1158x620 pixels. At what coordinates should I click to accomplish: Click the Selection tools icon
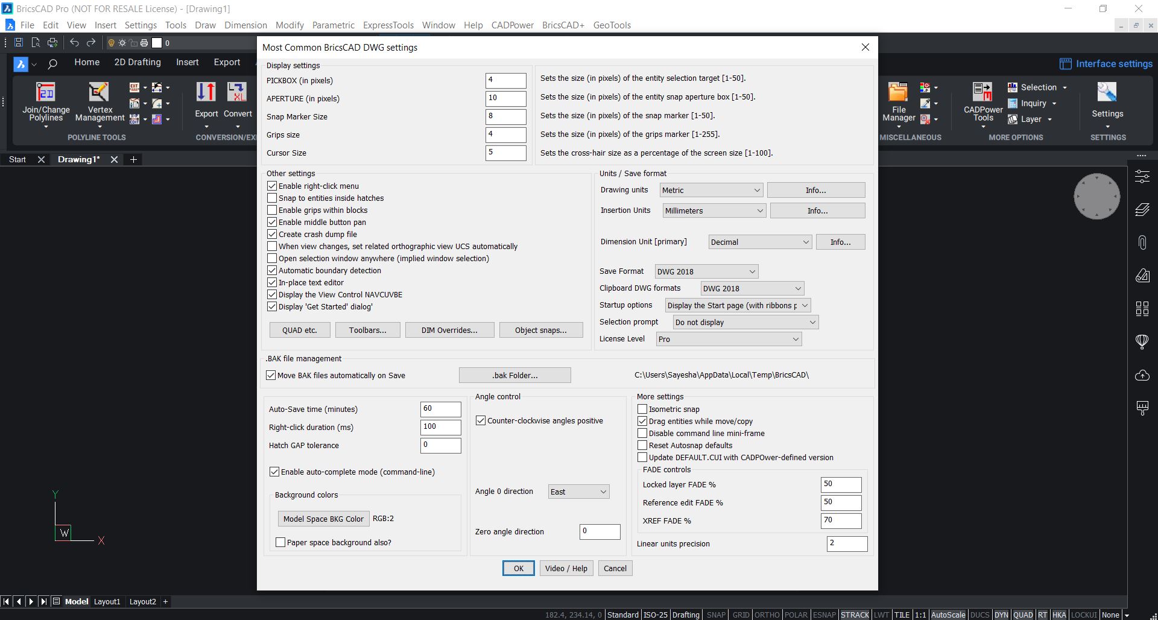[x=1013, y=87]
